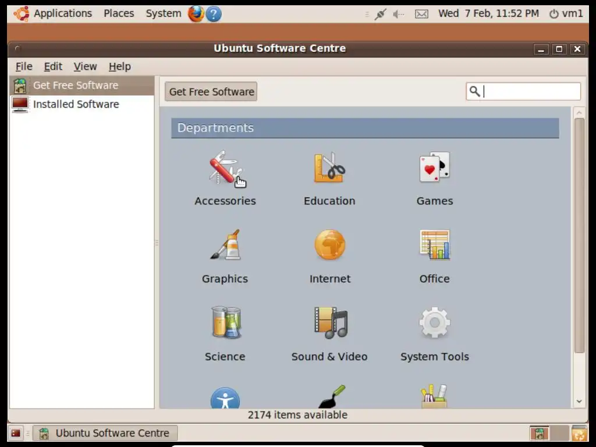The image size is (596, 447).
Task: Open the Accessories department icon
Action: click(x=225, y=168)
